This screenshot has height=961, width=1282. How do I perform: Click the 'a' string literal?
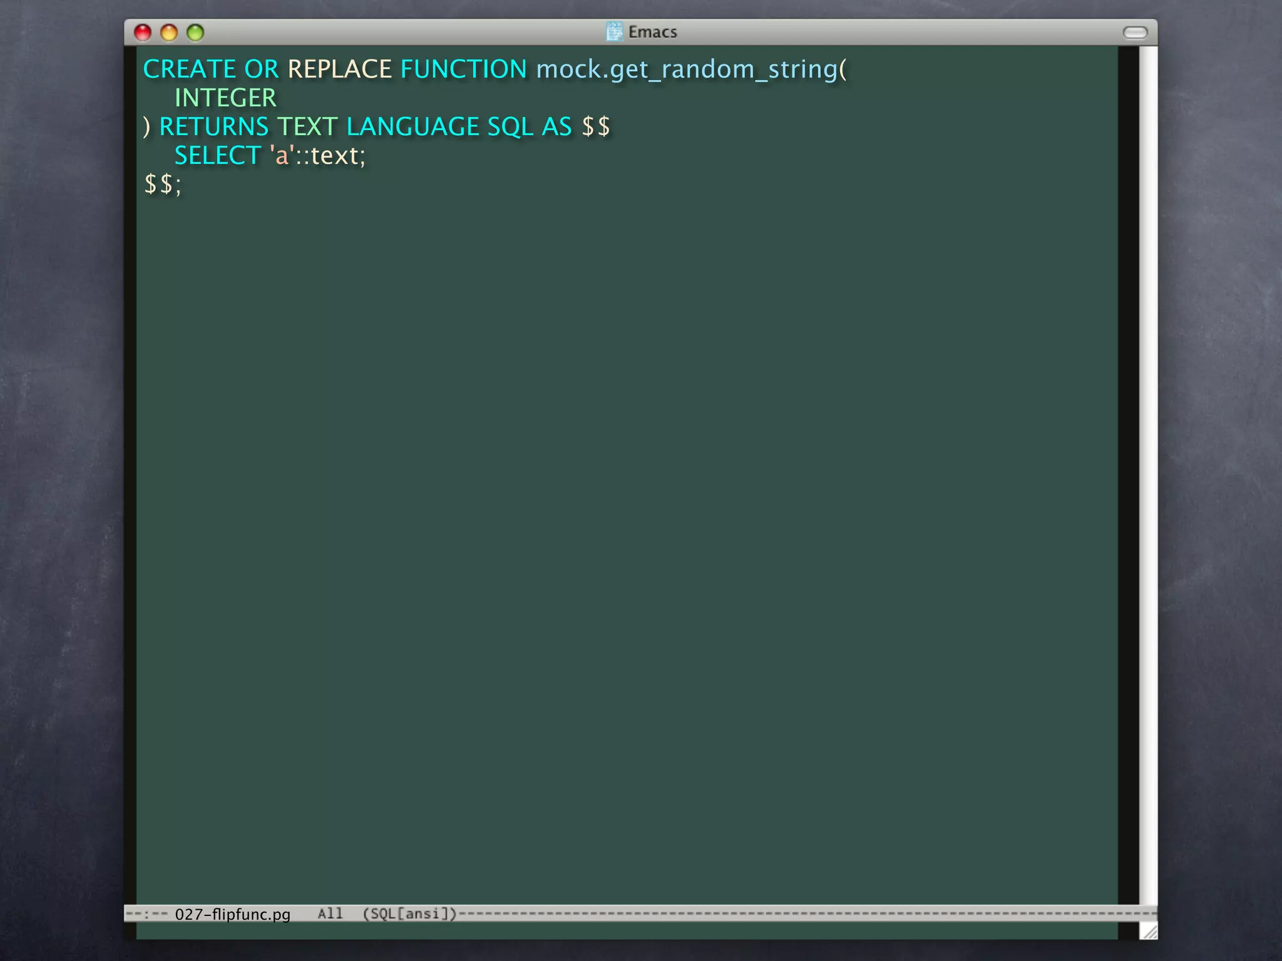coord(282,155)
